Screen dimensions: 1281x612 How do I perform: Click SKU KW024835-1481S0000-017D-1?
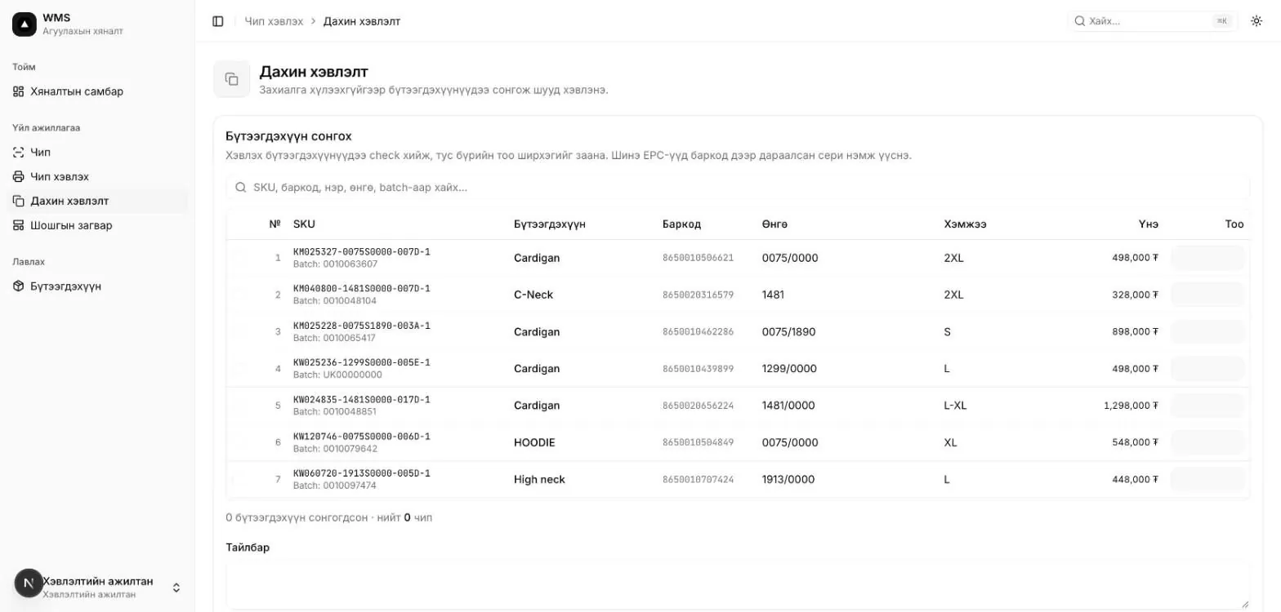coord(362,400)
